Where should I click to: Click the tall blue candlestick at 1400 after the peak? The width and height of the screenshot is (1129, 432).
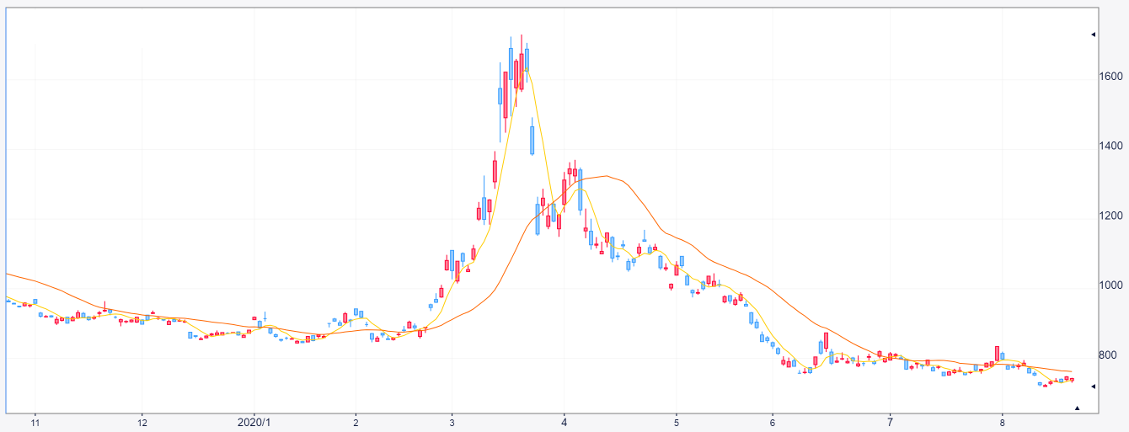click(532, 139)
